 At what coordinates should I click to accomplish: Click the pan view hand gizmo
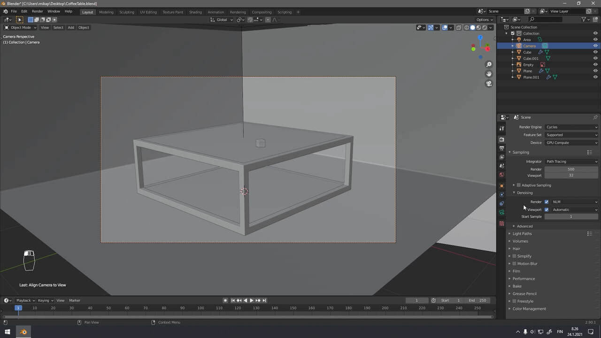(489, 74)
